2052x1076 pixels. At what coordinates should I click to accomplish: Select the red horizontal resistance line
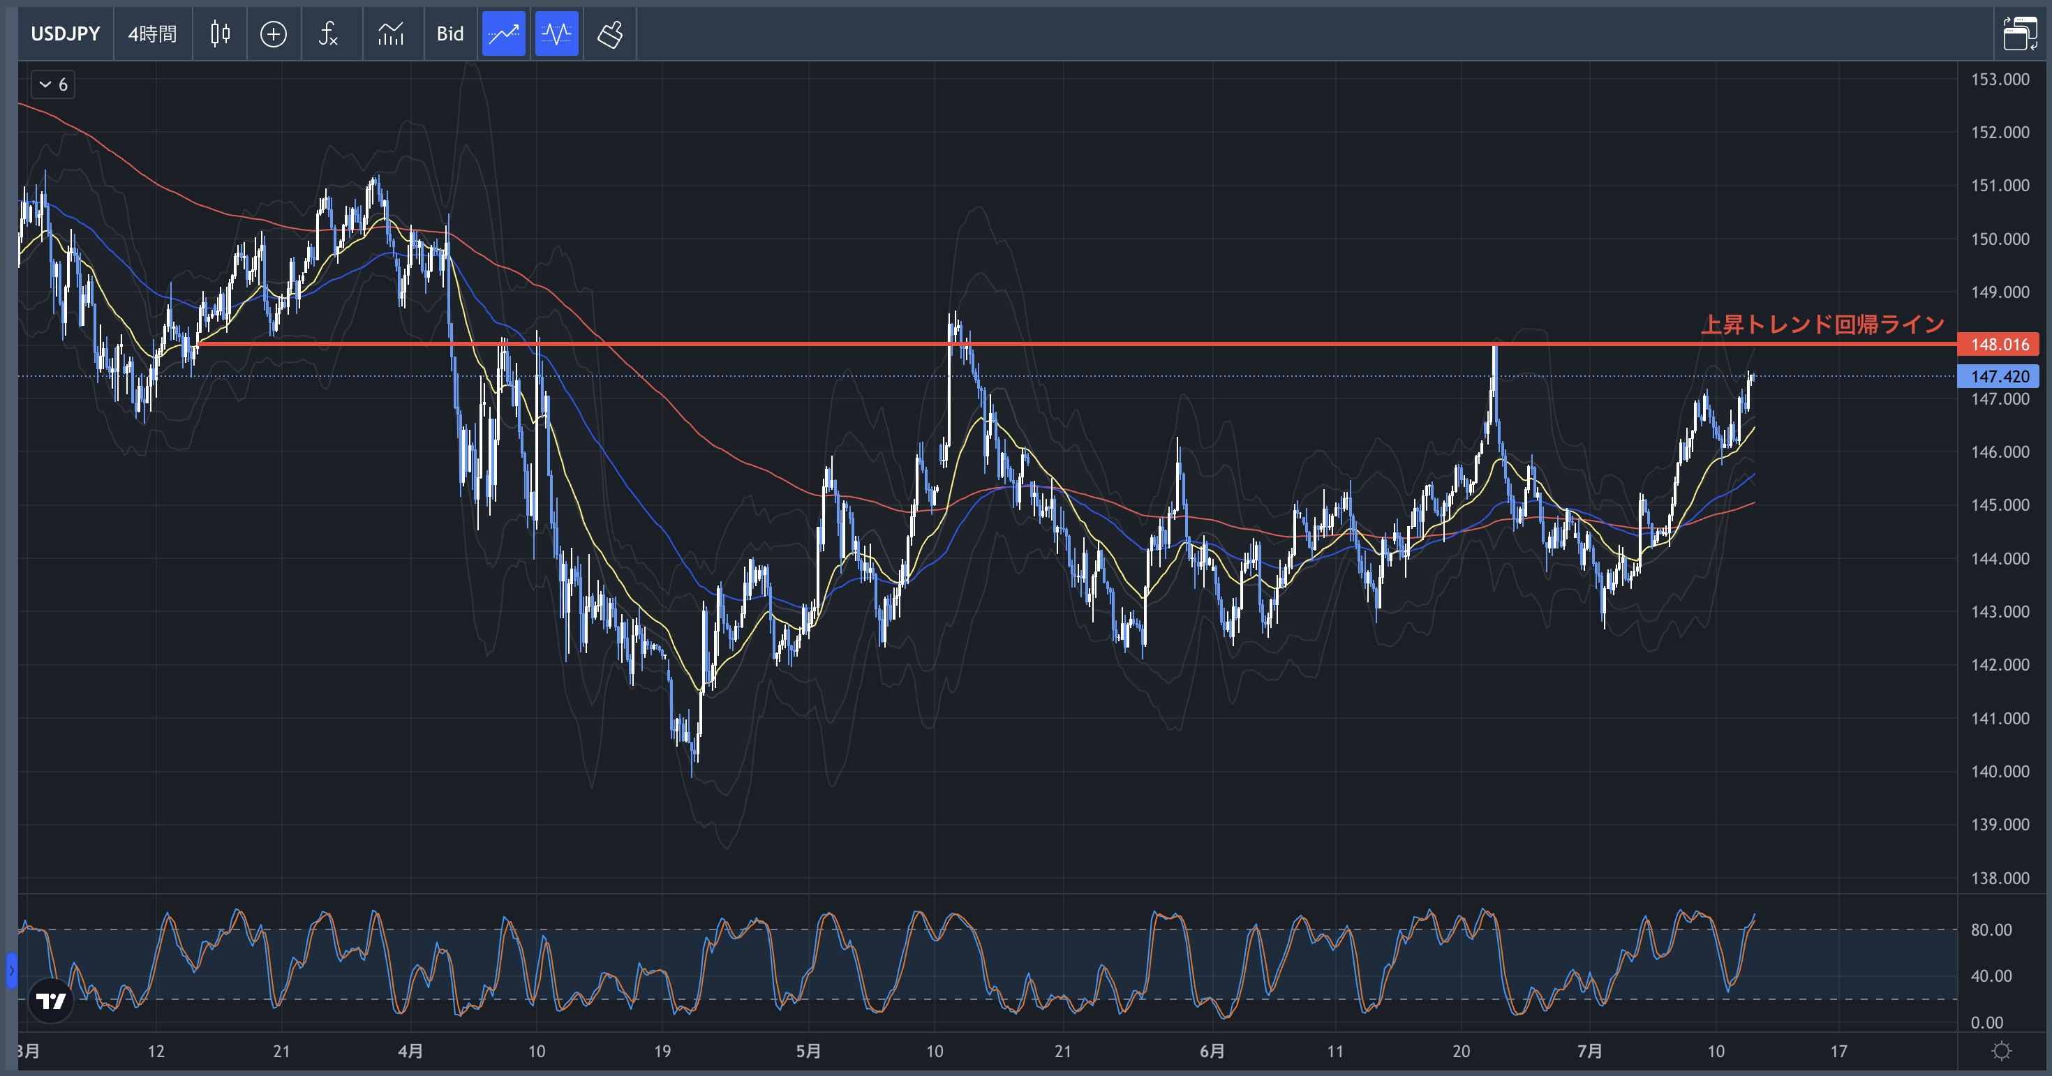[x=1076, y=344]
